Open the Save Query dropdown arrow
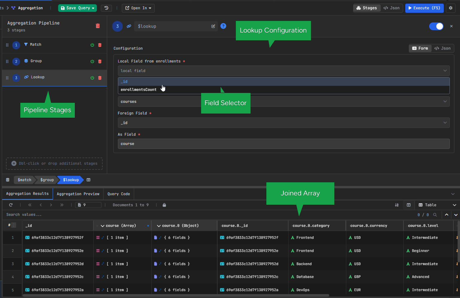This screenshot has height=298, width=460. point(93,8)
